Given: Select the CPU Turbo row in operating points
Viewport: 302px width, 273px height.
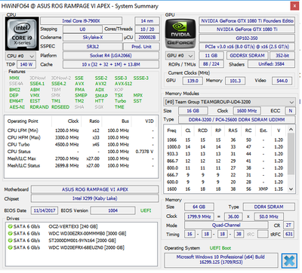Looking at the screenshot, I should coord(81,145).
